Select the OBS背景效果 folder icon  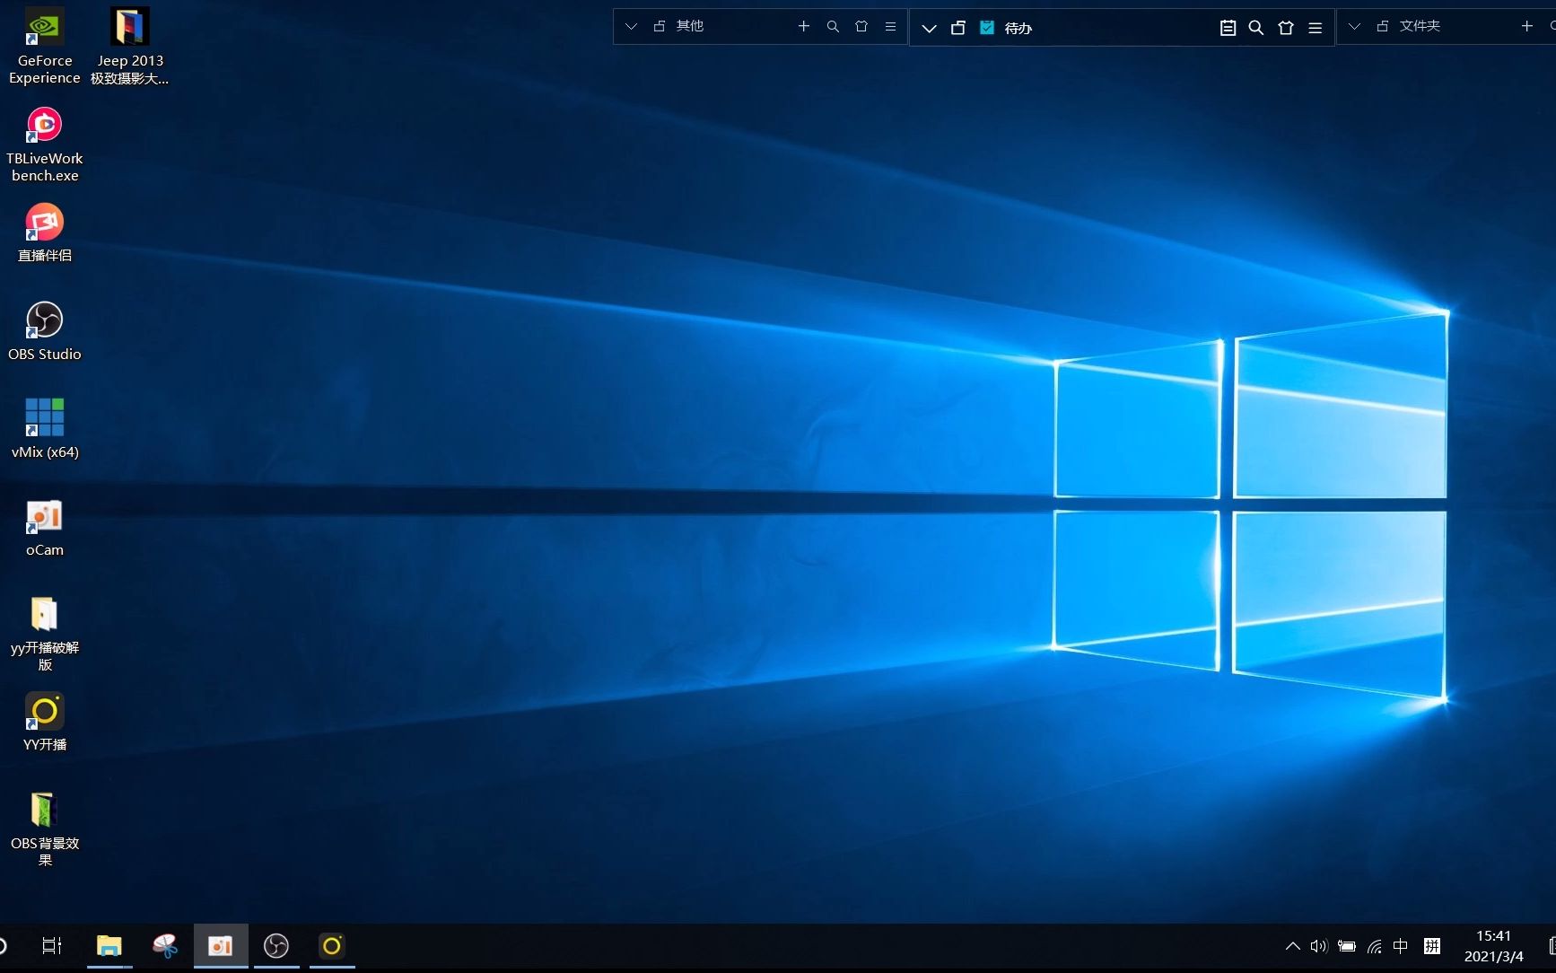(x=44, y=829)
